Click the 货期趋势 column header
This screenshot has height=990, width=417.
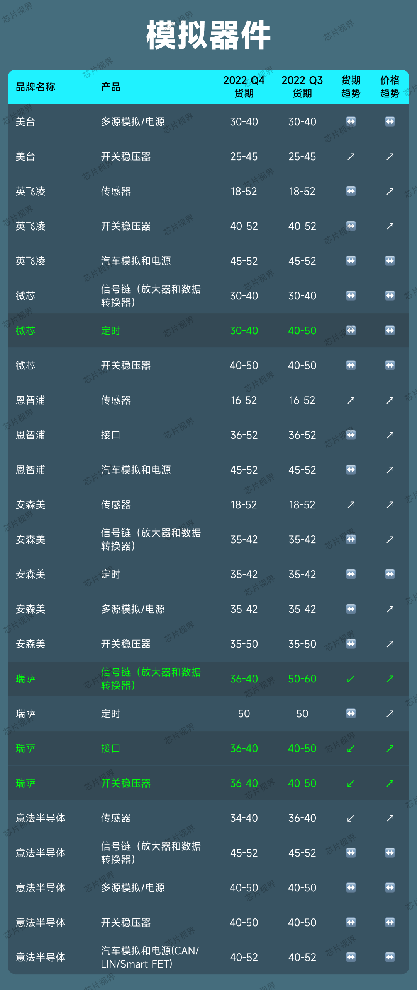tap(351, 87)
